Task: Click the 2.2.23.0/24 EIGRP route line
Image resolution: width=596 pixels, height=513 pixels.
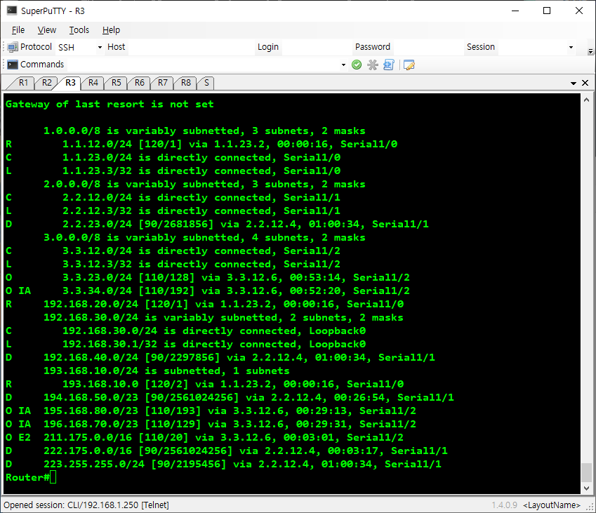Action: [x=217, y=224]
